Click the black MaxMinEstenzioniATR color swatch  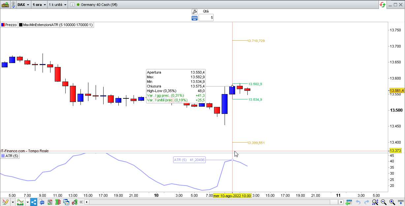pyautogui.click(x=21, y=25)
